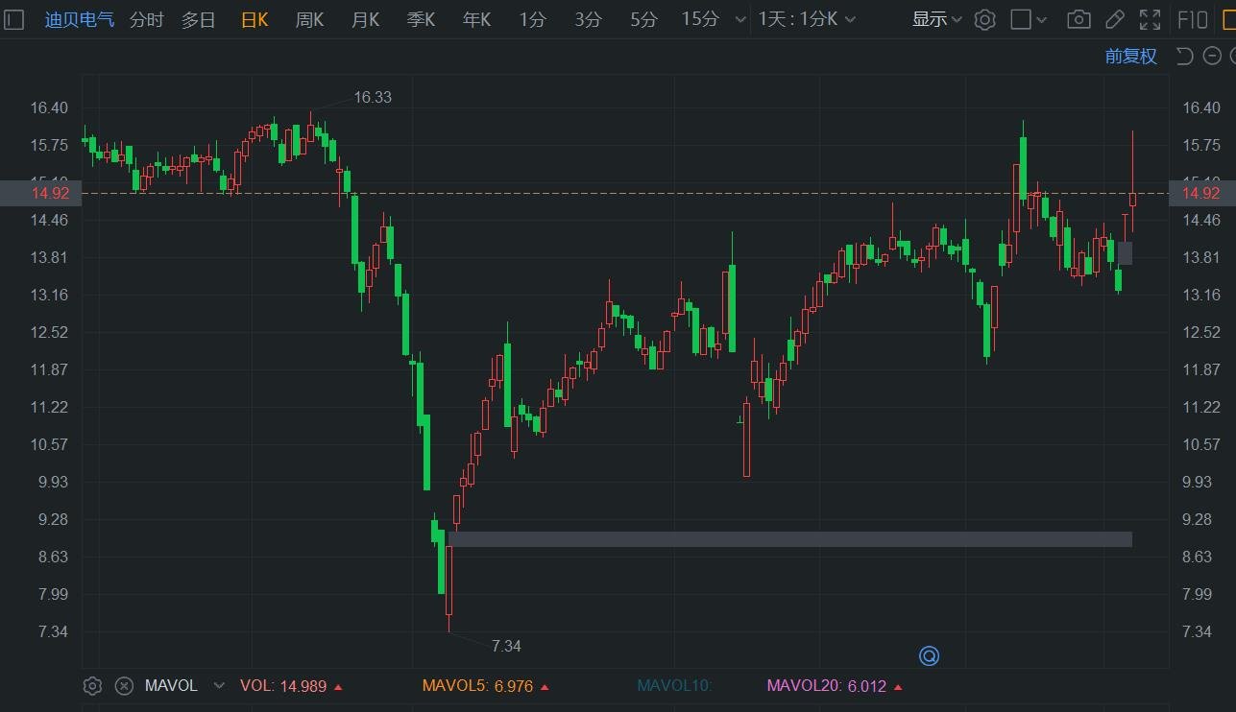1236x712 pixels.
Task: Click the MAVOL5: 6.976 value
Action: tap(486, 686)
